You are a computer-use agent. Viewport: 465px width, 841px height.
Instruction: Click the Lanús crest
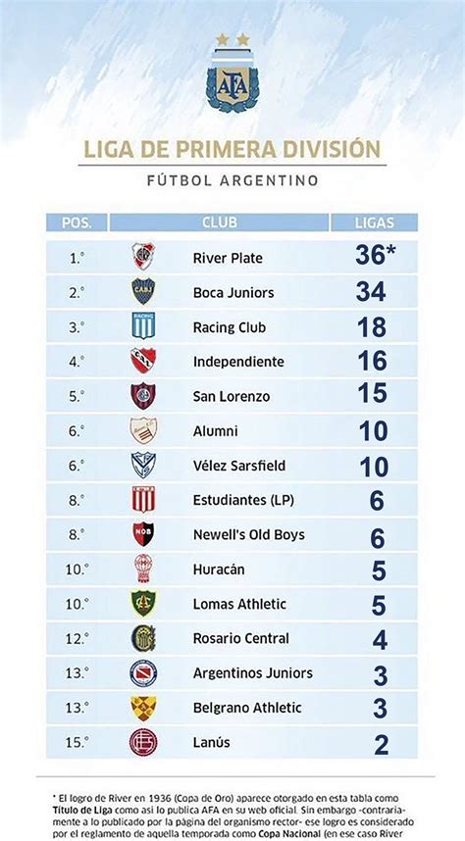tap(143, 742)
